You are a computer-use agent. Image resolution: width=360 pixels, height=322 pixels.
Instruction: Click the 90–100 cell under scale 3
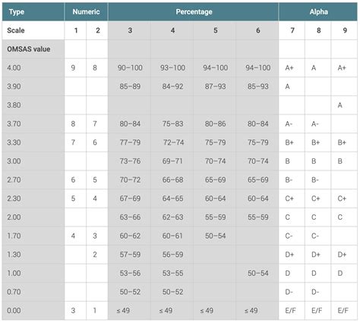[x=130, y=67]
